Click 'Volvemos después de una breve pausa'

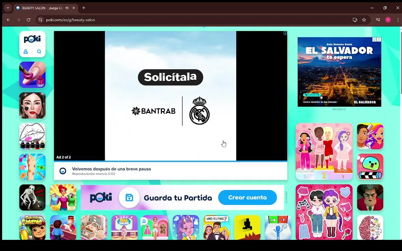coord(112,169)
